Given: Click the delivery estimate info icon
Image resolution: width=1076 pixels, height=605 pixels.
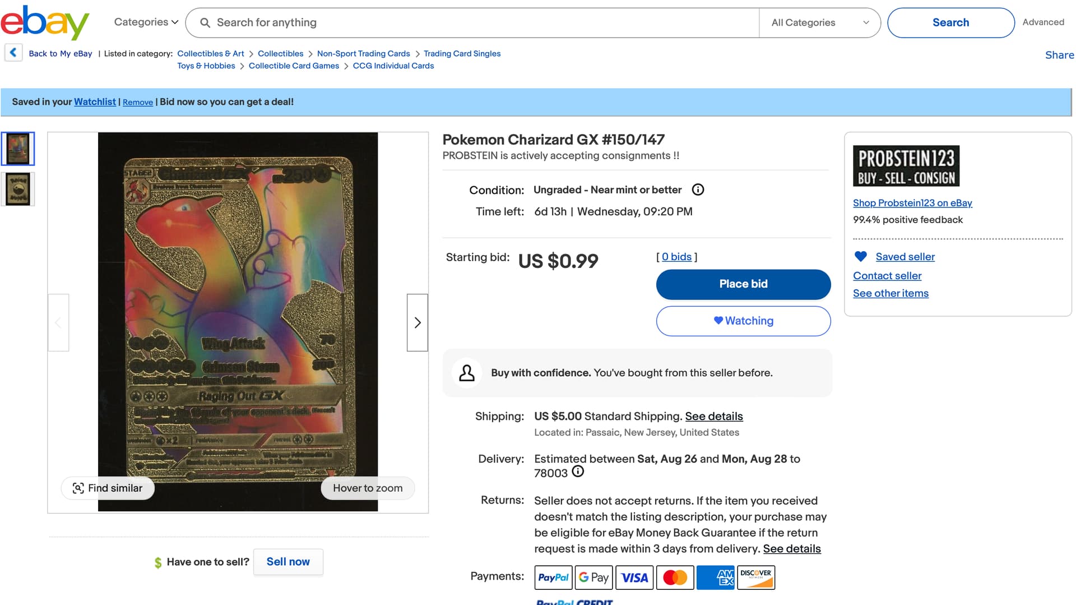Looking at the screenshot, I should click(578, 472).
